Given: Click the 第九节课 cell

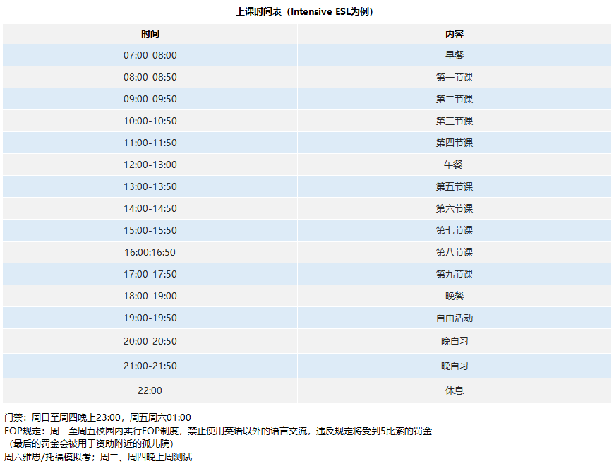Looking at the screenshot, I should pyautogui.click(x=455, y=274).
